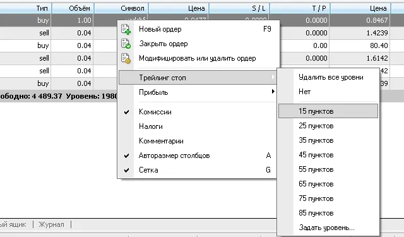
Task: Set trailing stop to 15 пунктов
Action: (x=328, y=111)
